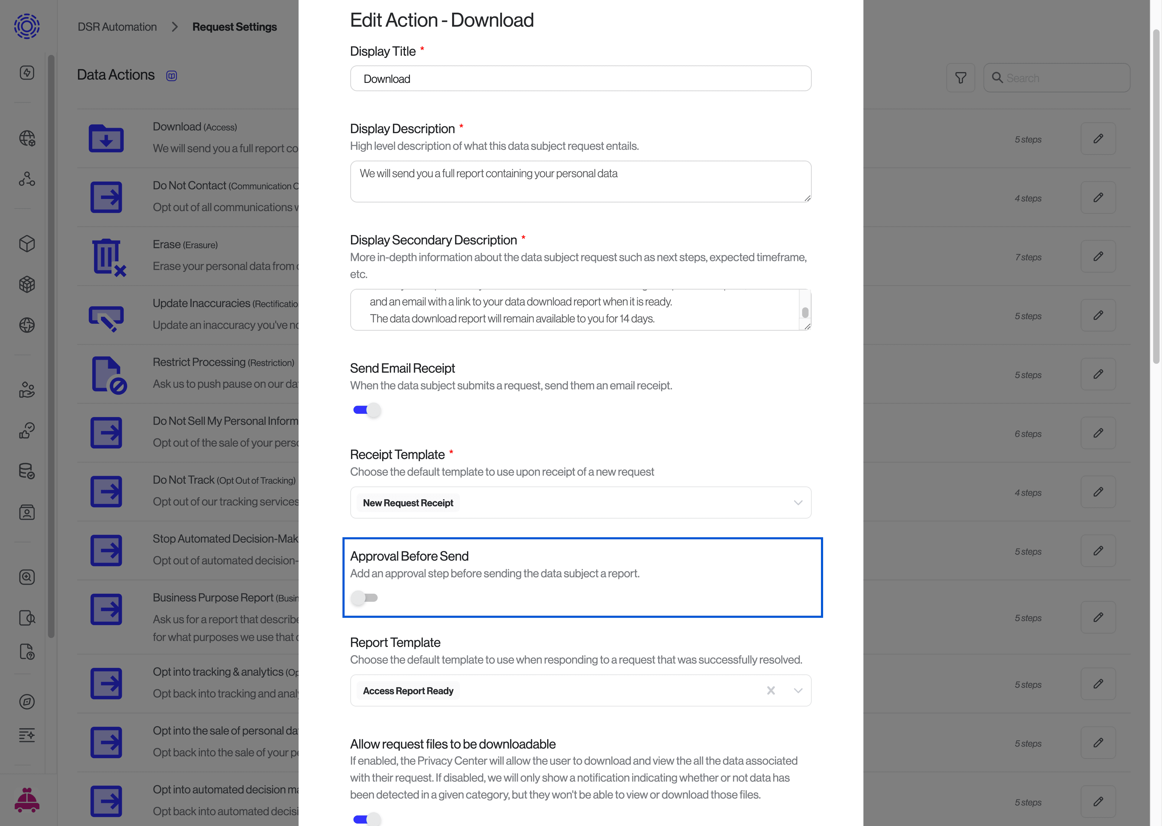
Task: Click the Display Description text area
Action: click(580, 181)
